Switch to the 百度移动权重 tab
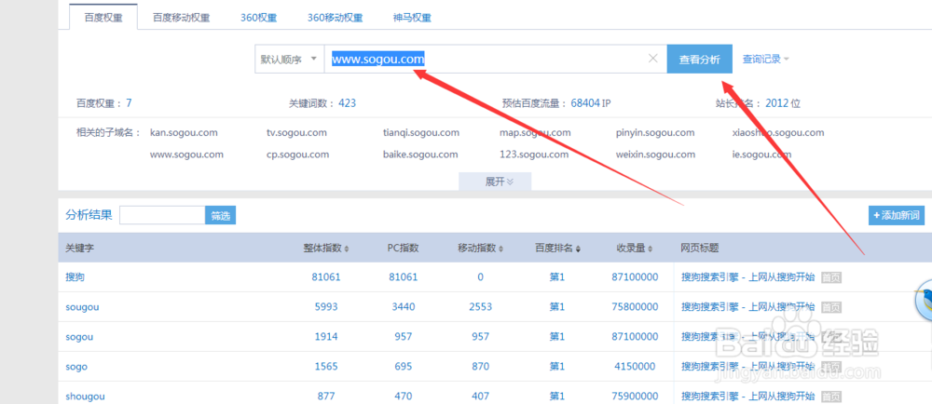 (182, 17)
